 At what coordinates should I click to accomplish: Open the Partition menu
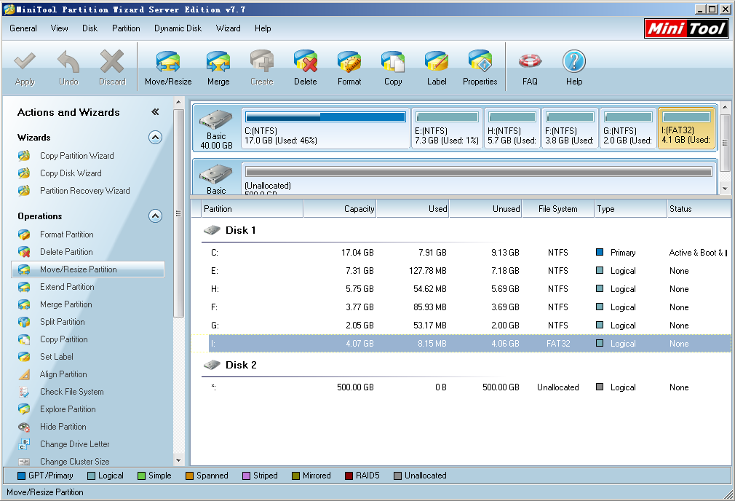pos(126,28)
